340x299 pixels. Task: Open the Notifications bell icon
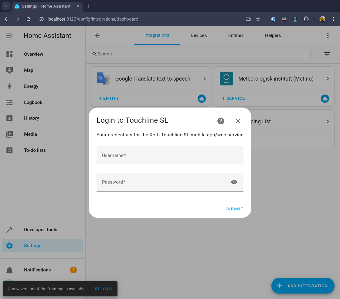coord(9,270)
